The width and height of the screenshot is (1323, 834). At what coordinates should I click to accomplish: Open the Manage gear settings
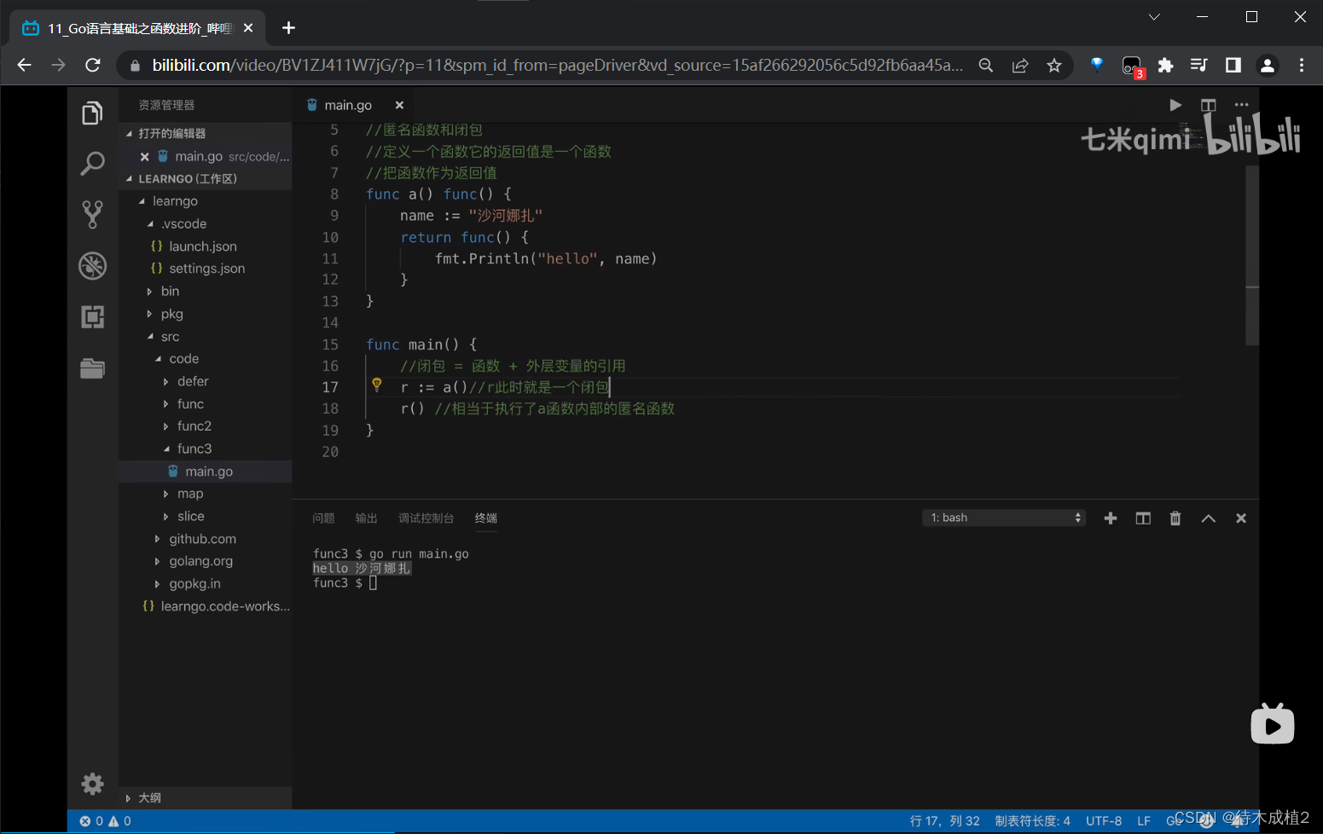point(92,784)
